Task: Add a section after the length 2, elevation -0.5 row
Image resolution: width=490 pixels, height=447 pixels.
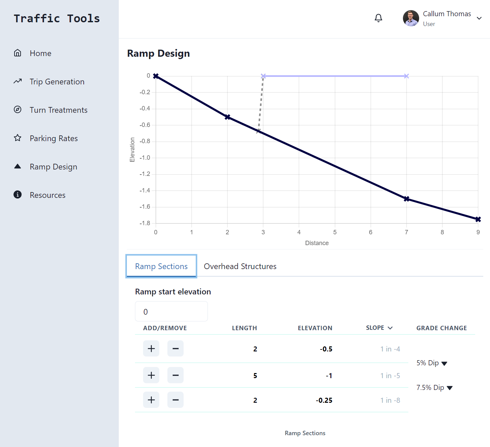Action: pyautogui.click(x=151, y=348)
